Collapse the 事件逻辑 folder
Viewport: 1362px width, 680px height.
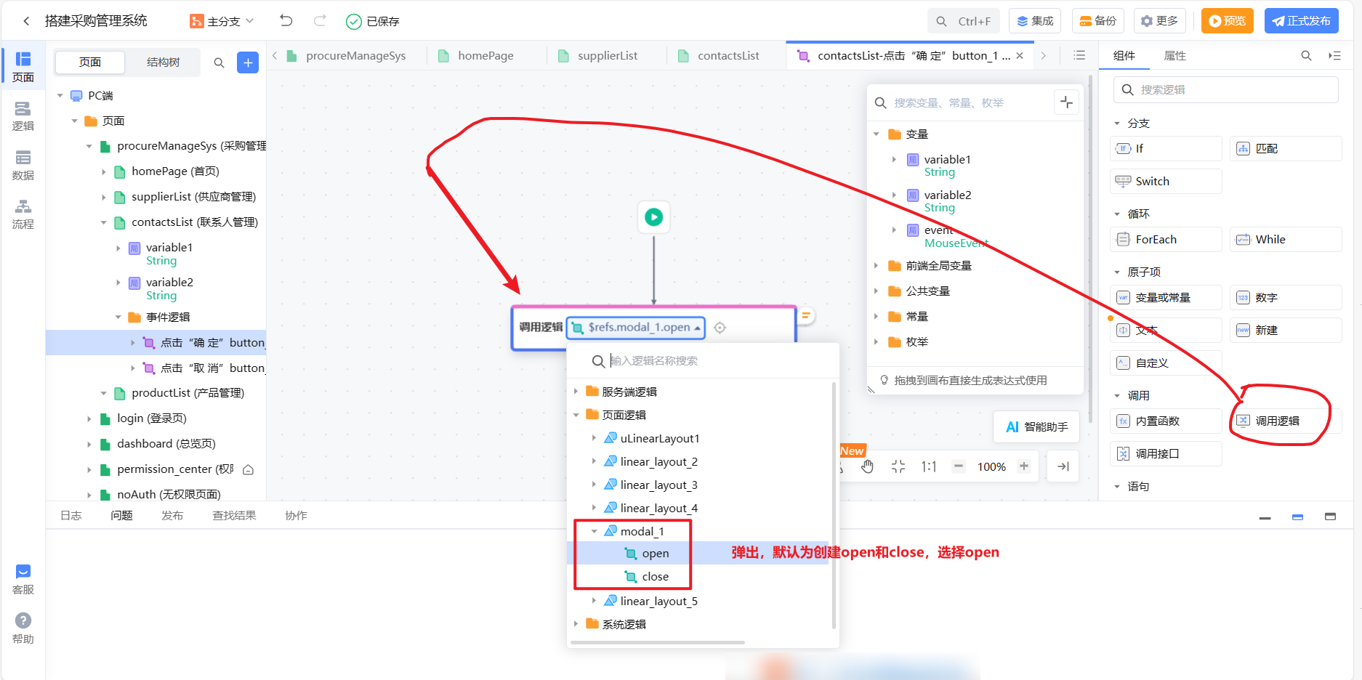[118, 317]
